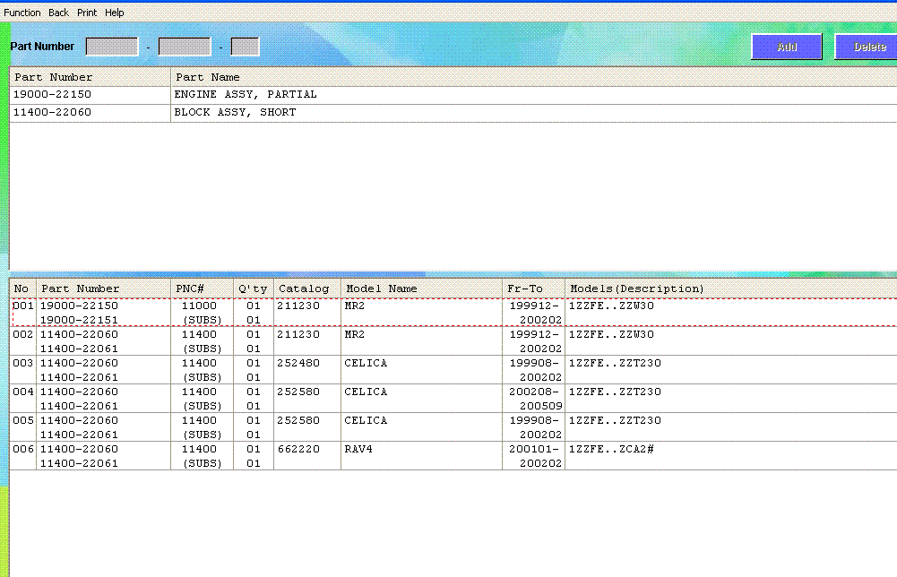Click the Delete button

coord(866,47)
